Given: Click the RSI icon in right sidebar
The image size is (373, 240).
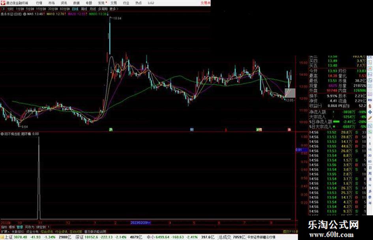Looking at the screenshot, I should point(370,100).
